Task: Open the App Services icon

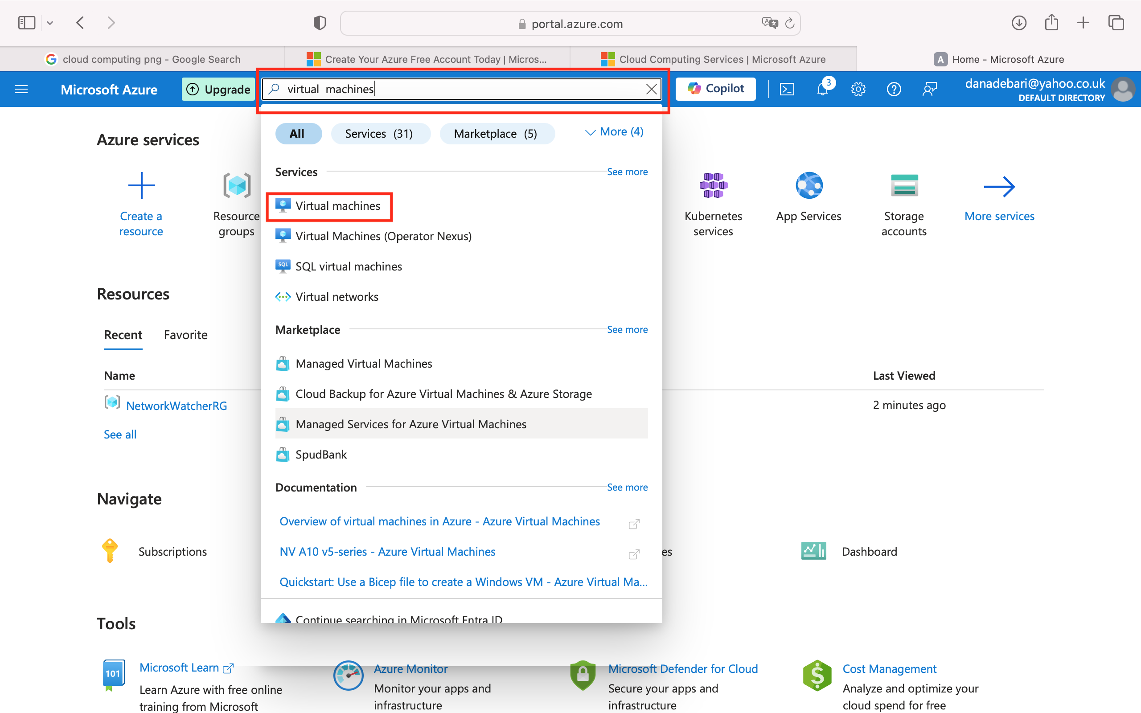Action: (x=809, y=186)
